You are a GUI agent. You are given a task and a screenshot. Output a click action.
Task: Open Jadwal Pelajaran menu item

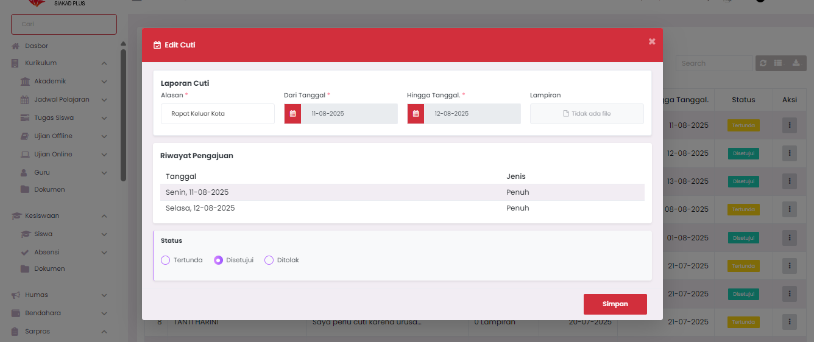point(61,100)
